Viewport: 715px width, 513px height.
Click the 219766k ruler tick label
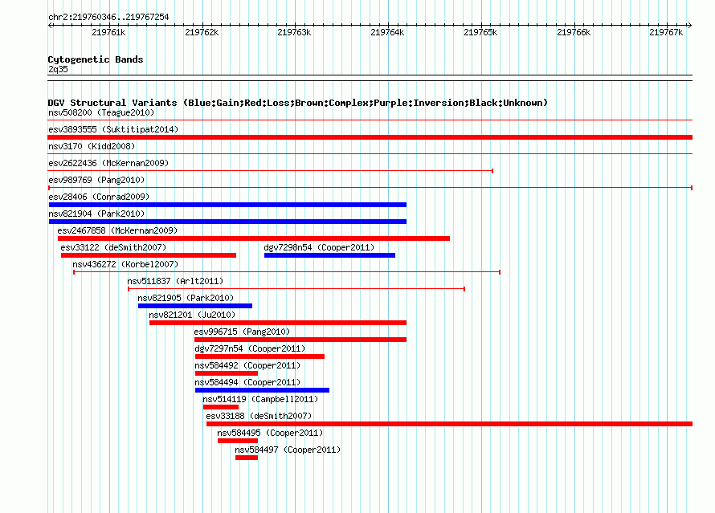coord(573,32)
